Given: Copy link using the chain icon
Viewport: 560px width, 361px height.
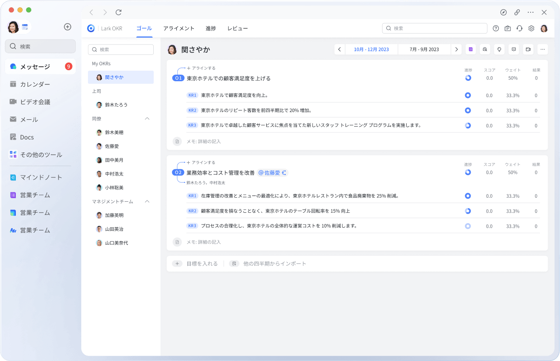Looking at the screenshot, I should (517, 12).
